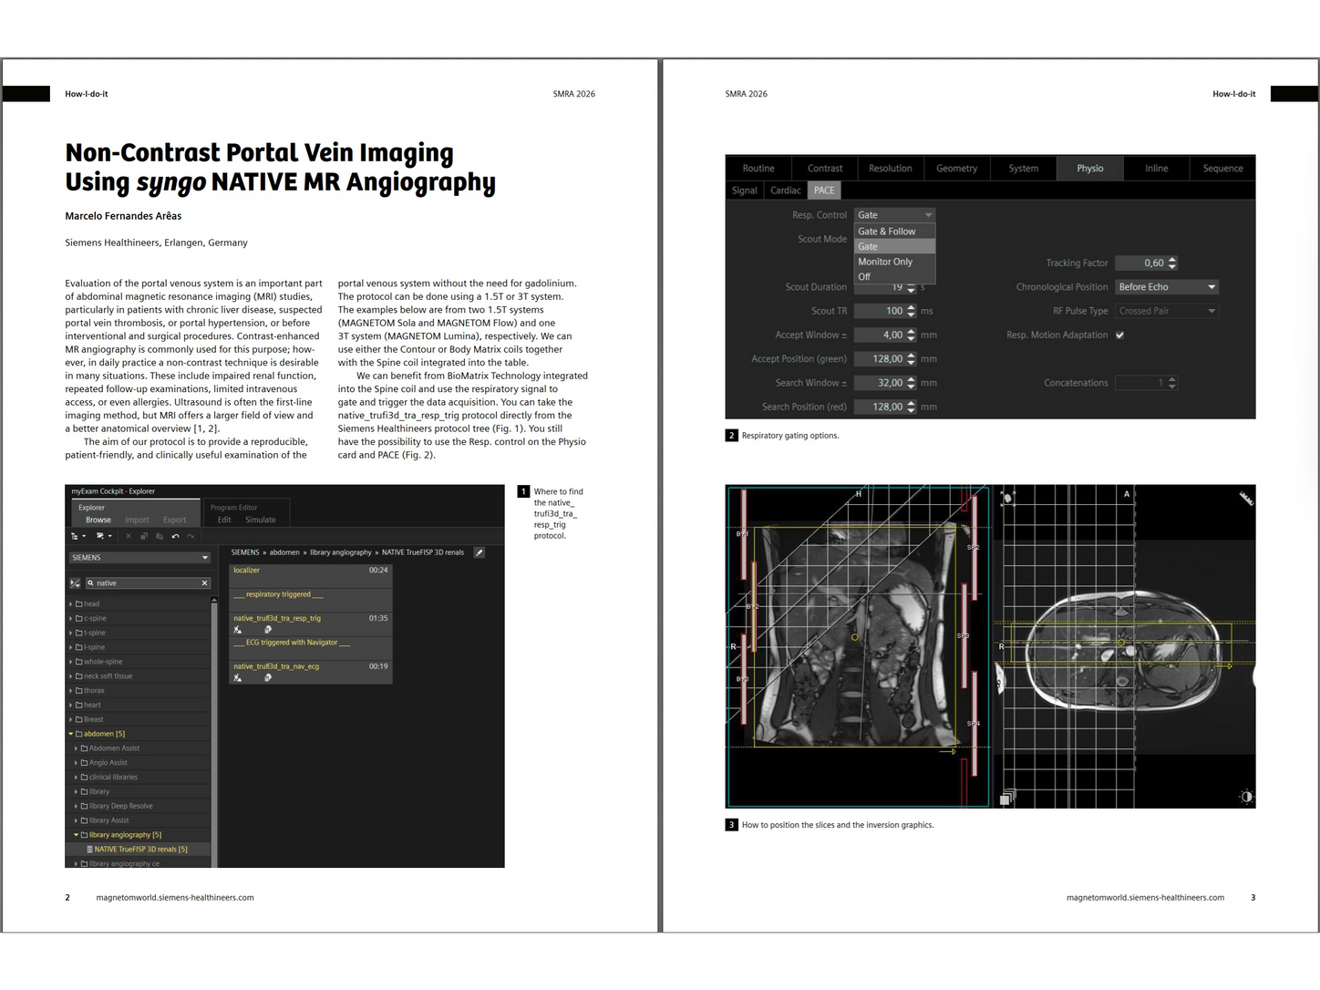The height and width of the screenshot is (990, 1320).
Task: Click the Import button under Explorer
Action: tap(137, 521)
